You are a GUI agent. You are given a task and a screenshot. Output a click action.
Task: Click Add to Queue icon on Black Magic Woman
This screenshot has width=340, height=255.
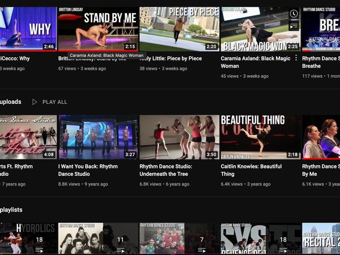(293, 26)
